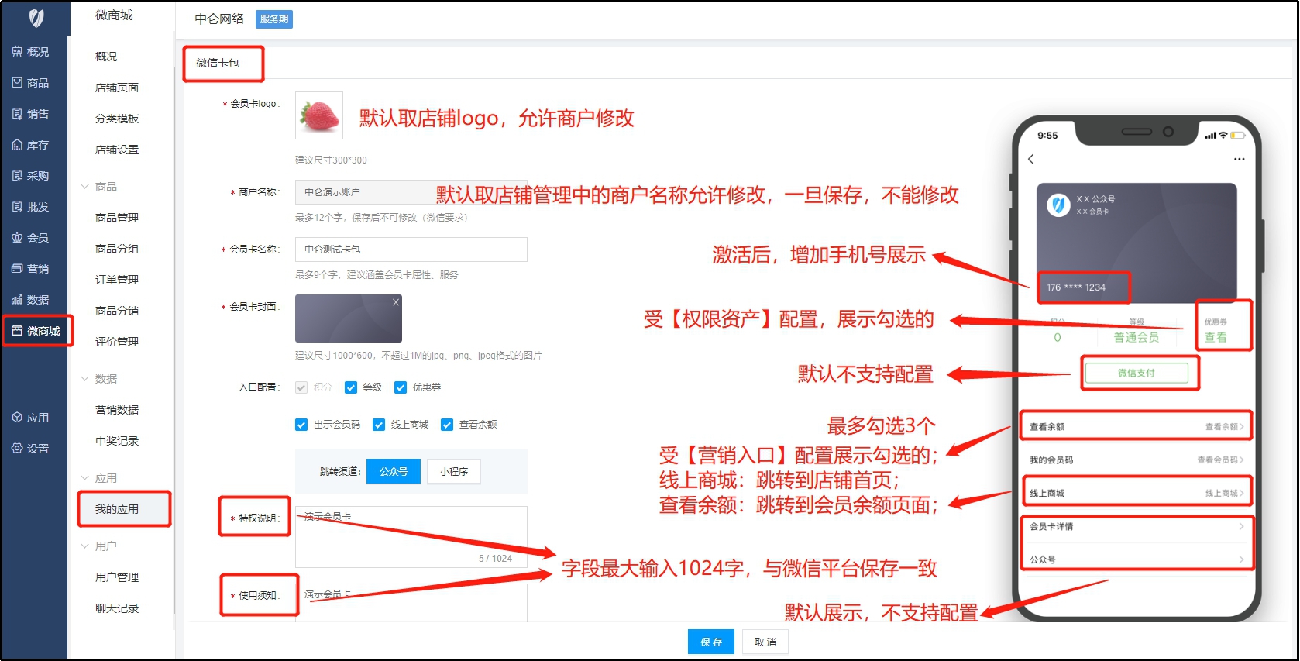The width and height of the screenshot is (1300, 661).
Task: Click the 保存 save button
Action: 710,642
